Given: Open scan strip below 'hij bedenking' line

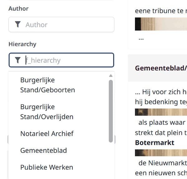Looking at the screenshot, I should coord(161,112).
